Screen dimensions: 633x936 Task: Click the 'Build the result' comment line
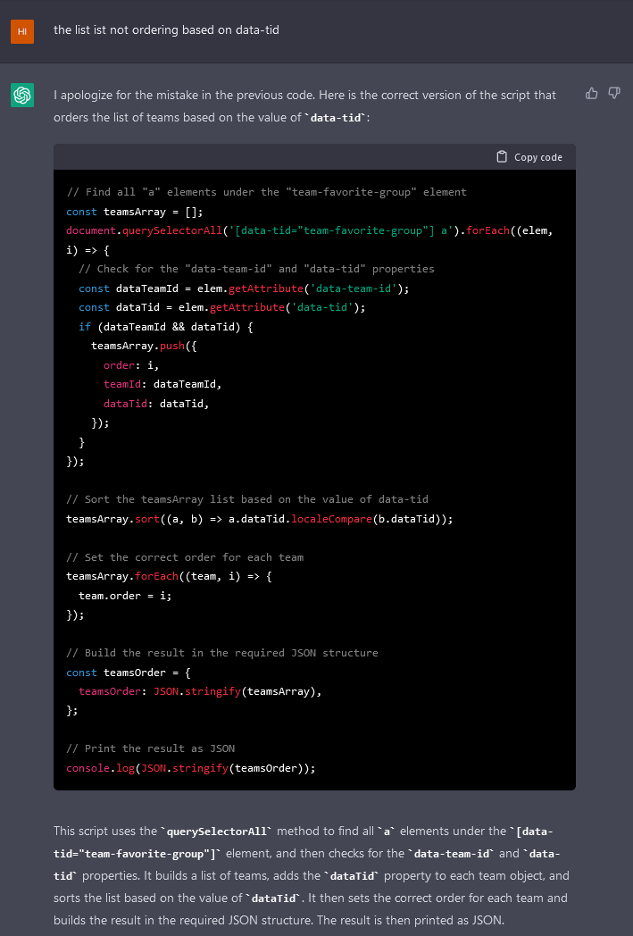point(221,653)
